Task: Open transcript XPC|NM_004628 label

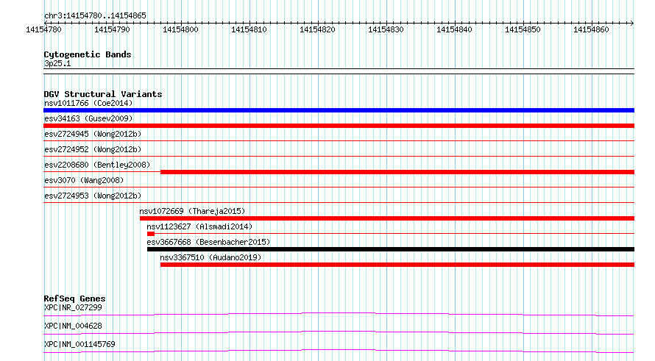Action: pos(73,326)
